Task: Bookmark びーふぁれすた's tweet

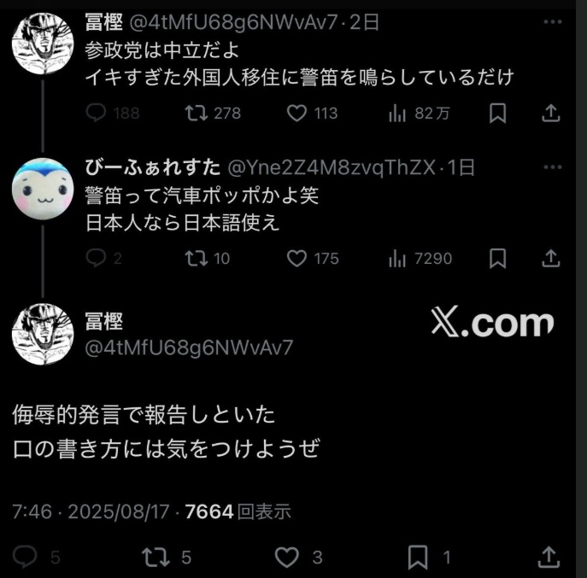Action: (x=497, y=258)
